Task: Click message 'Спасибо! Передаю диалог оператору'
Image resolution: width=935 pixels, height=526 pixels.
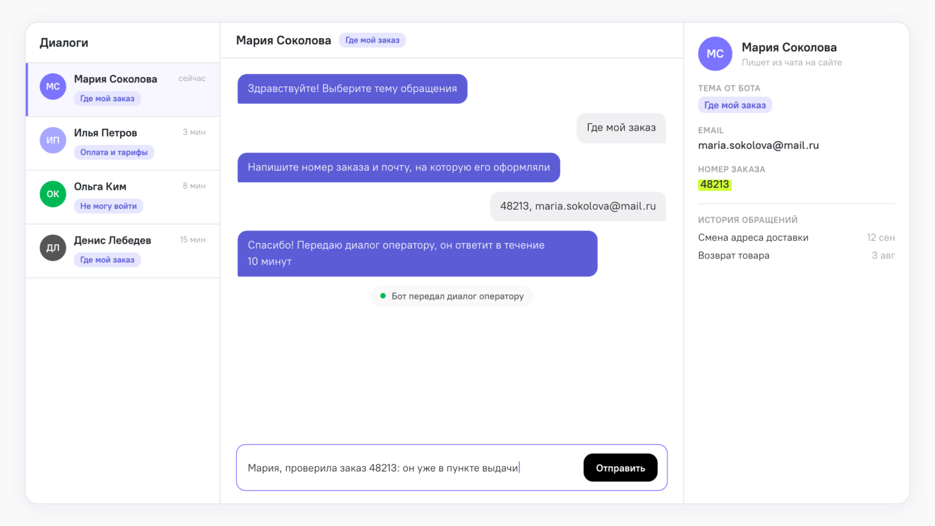Action: pos(418,254)
